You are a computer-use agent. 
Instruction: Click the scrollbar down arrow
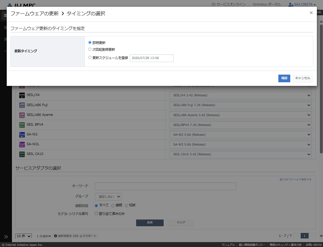click(x=321, y=236)
